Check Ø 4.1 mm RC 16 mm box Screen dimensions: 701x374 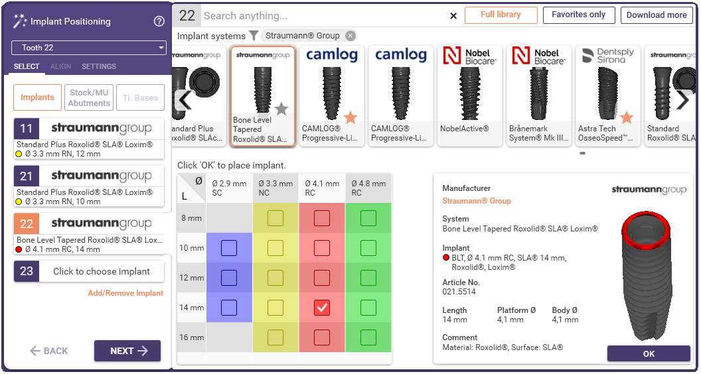(x=322, y=338)
